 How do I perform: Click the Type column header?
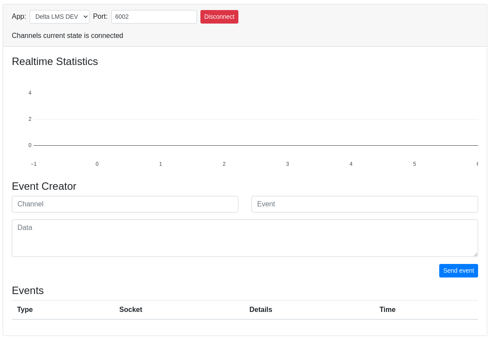(25, 309)
